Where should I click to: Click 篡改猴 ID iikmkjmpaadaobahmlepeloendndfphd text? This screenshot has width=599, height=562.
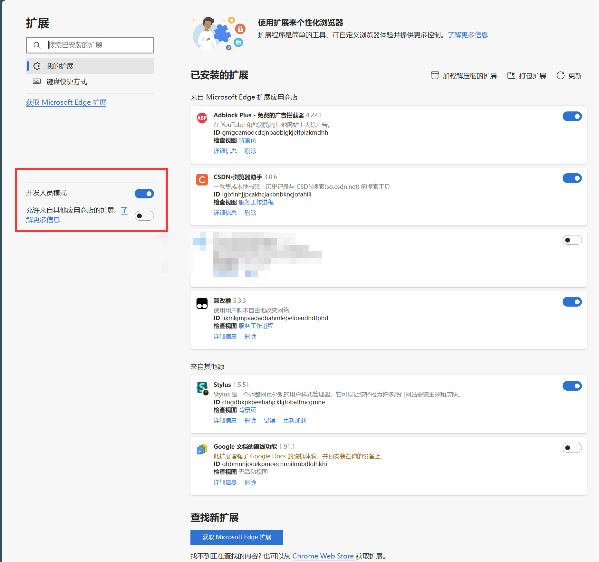click(x=275, y=318)
